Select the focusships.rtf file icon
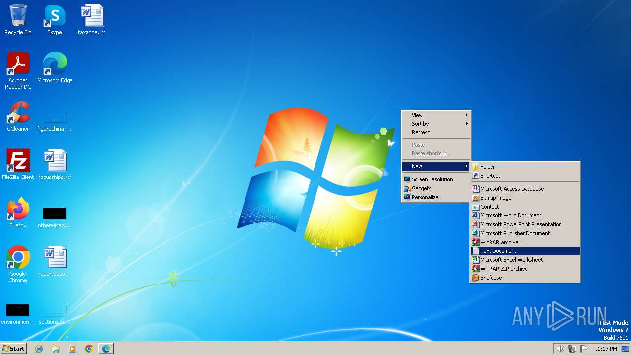Image resolution: width=631 pixels, height=355 pixels. tap(55, 165)
